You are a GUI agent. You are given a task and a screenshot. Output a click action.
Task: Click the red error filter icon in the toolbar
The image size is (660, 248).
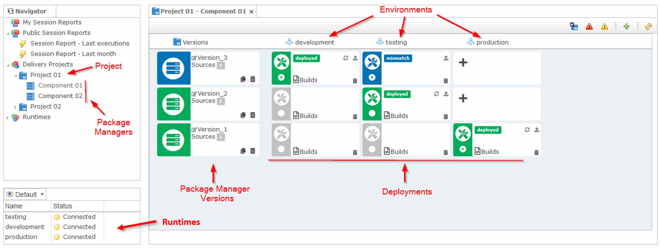589,26
